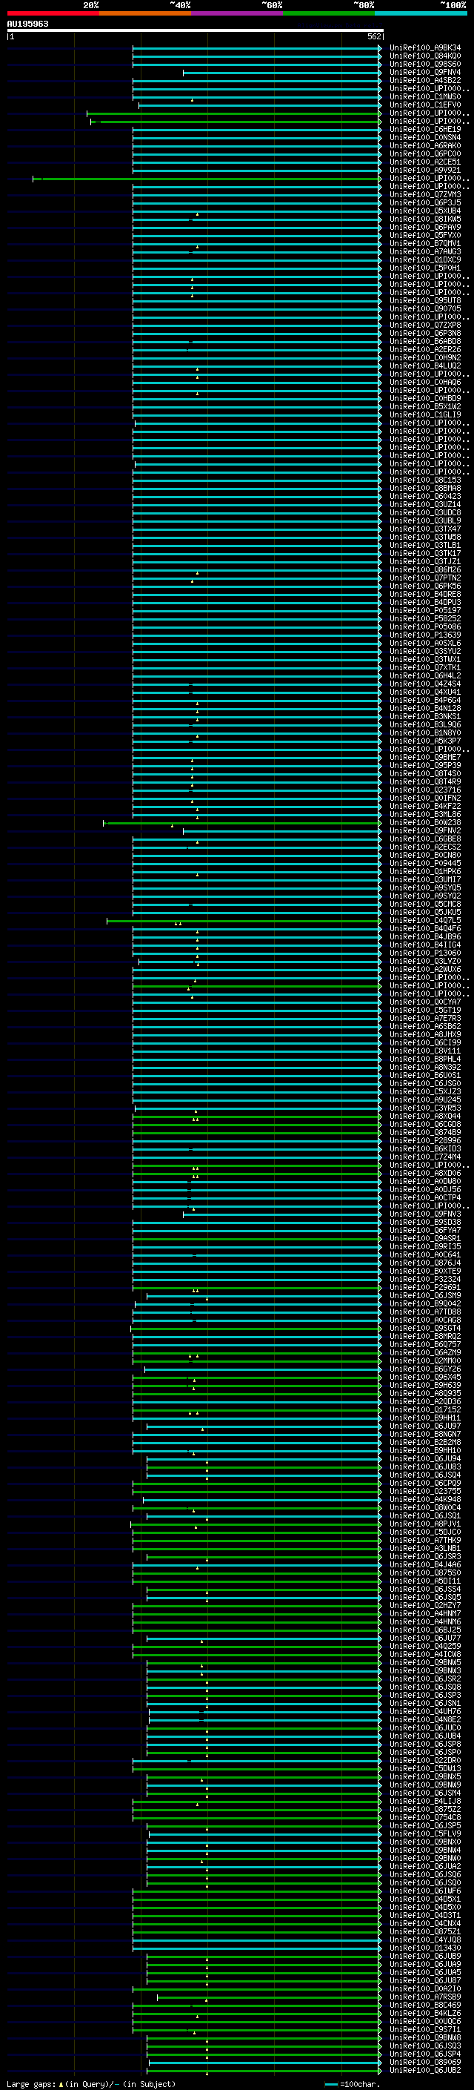Select hit label UniRef100_B8C469

coord(425,2005)
